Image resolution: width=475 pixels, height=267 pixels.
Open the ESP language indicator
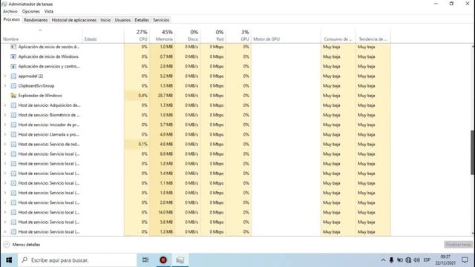pos(427,260)
